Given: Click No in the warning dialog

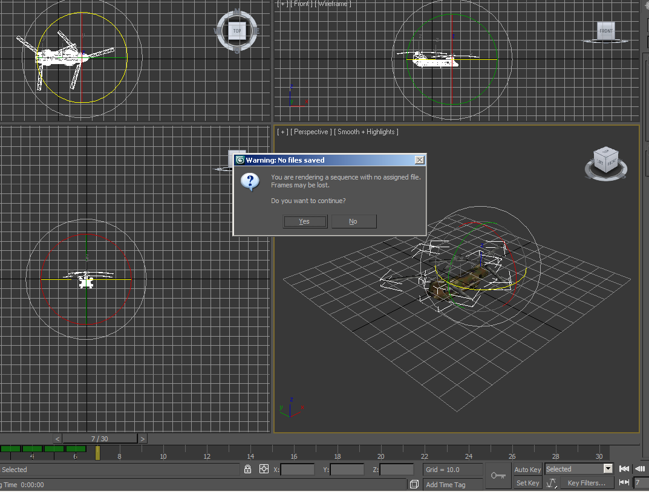Looking at the screenshot, I should tap(353, 222).
